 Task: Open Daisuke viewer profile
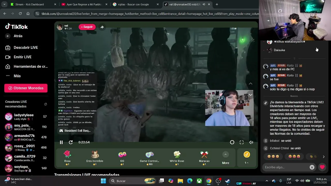point(279,50)
